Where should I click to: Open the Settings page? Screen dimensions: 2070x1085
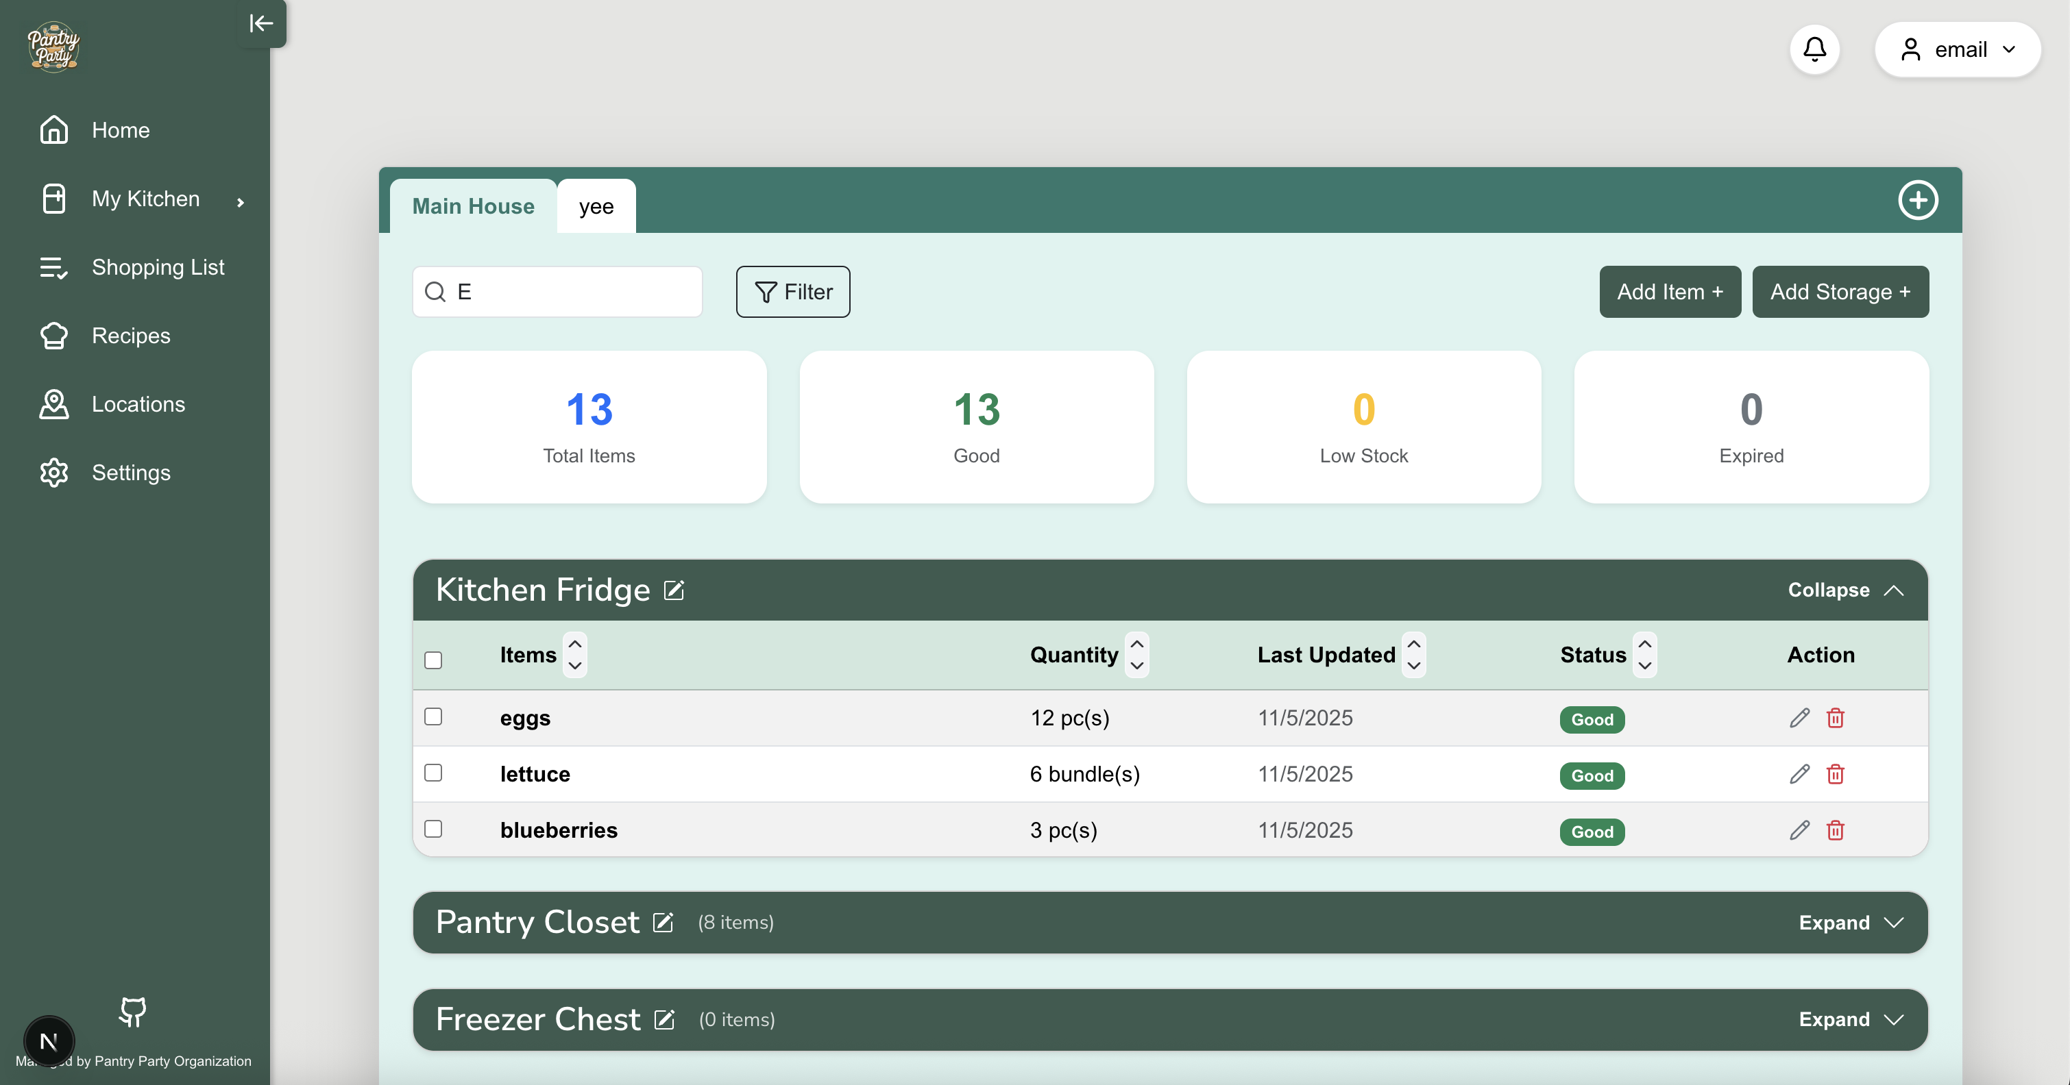[106, 472]
